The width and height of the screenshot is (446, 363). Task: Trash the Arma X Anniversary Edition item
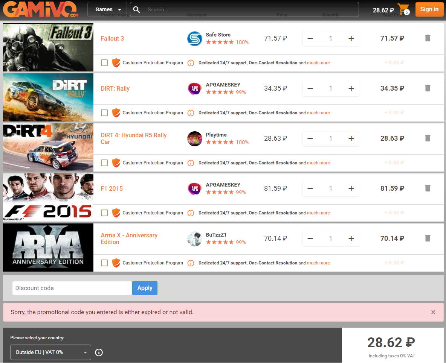tap(428, 238)
